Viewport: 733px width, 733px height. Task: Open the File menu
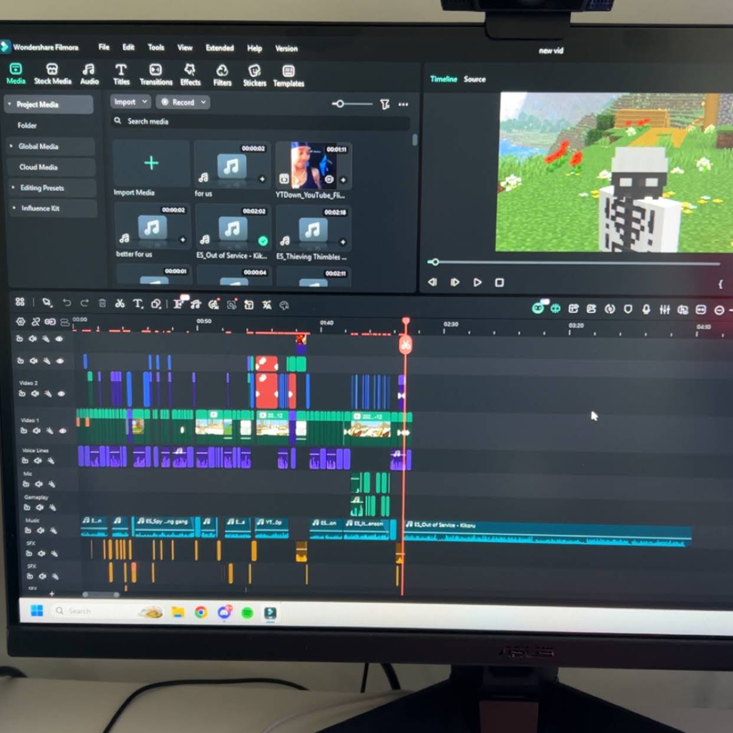(104, 47)
